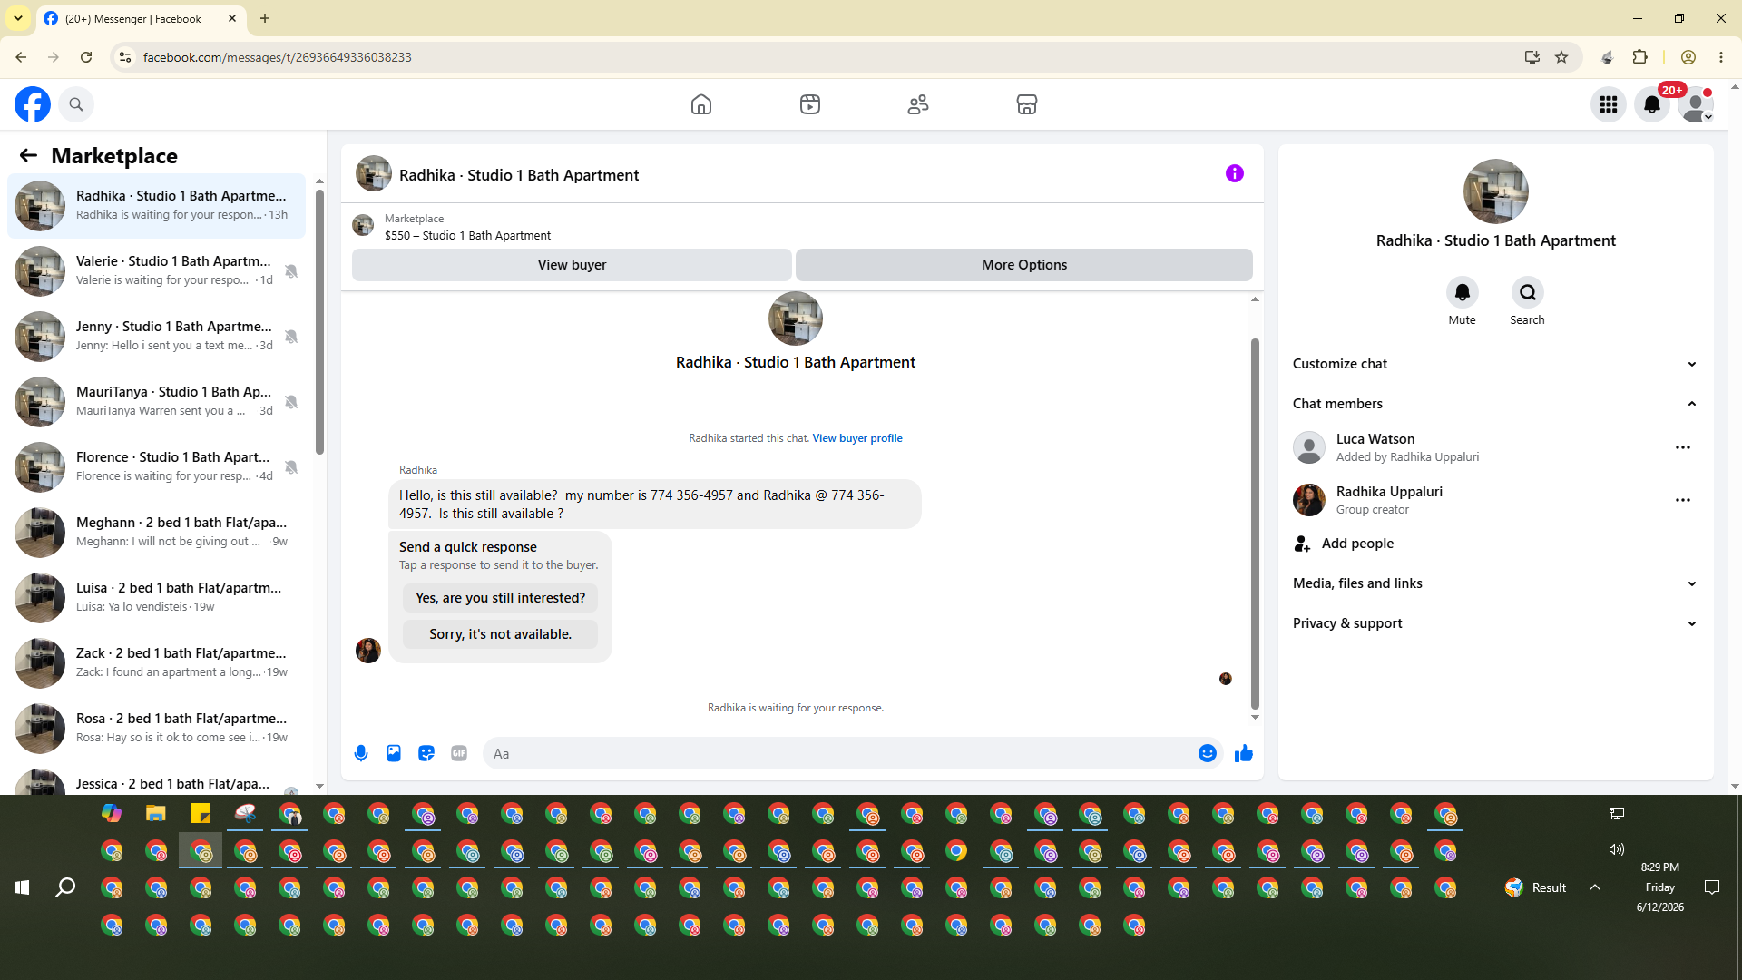Open options for Luca Watson
Viewport: 1742px width, 980px height.
point(1683,447)
